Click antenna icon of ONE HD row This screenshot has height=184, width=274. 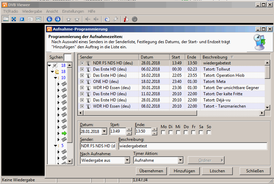[x=89, y=82]
